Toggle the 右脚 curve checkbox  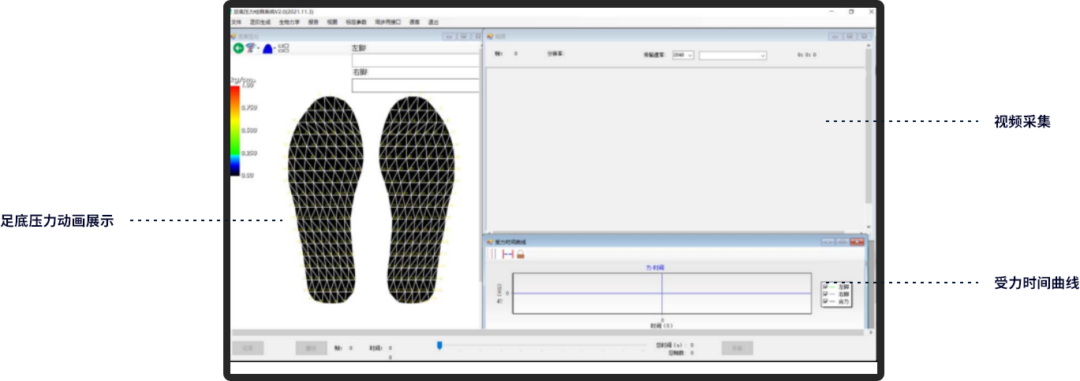click(x=825, y=294)
